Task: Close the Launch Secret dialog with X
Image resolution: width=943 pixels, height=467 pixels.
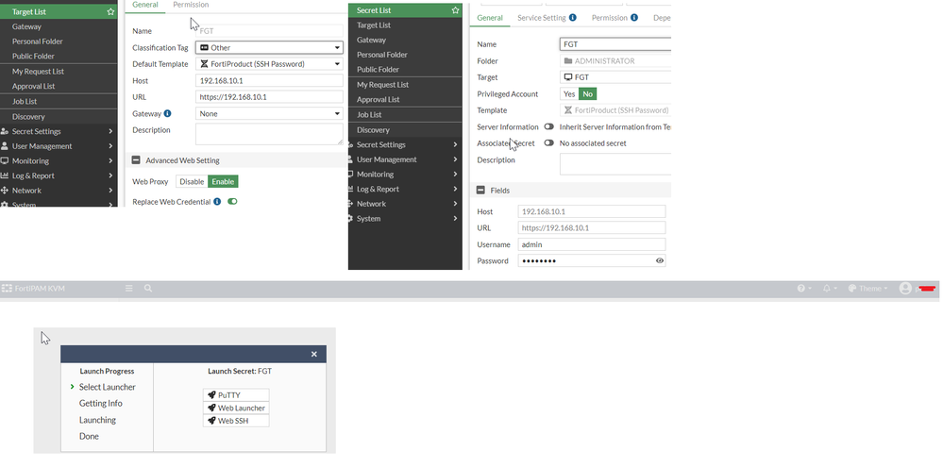Action: click(x=314, y=354)
